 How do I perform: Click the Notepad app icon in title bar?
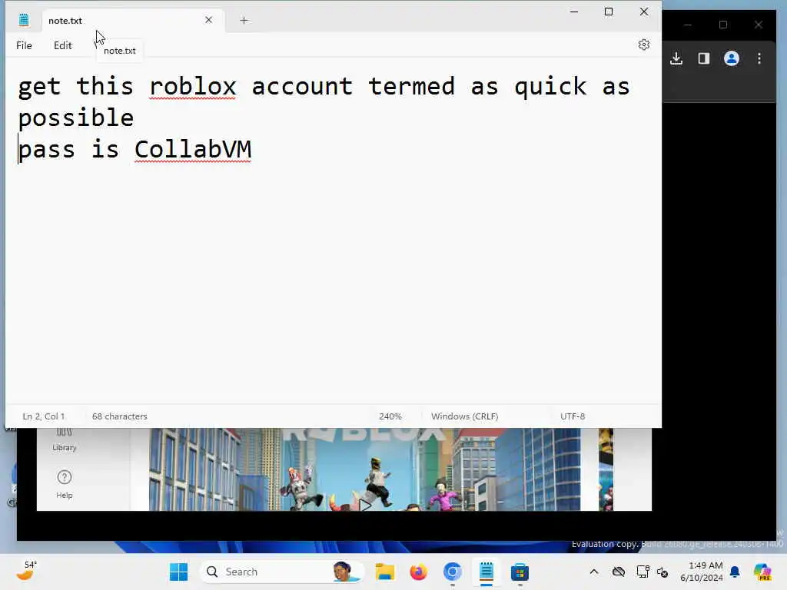click(24, 20)
